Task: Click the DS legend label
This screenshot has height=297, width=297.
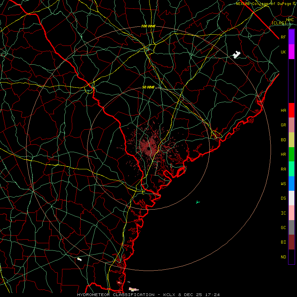Action: pos(283,198)
